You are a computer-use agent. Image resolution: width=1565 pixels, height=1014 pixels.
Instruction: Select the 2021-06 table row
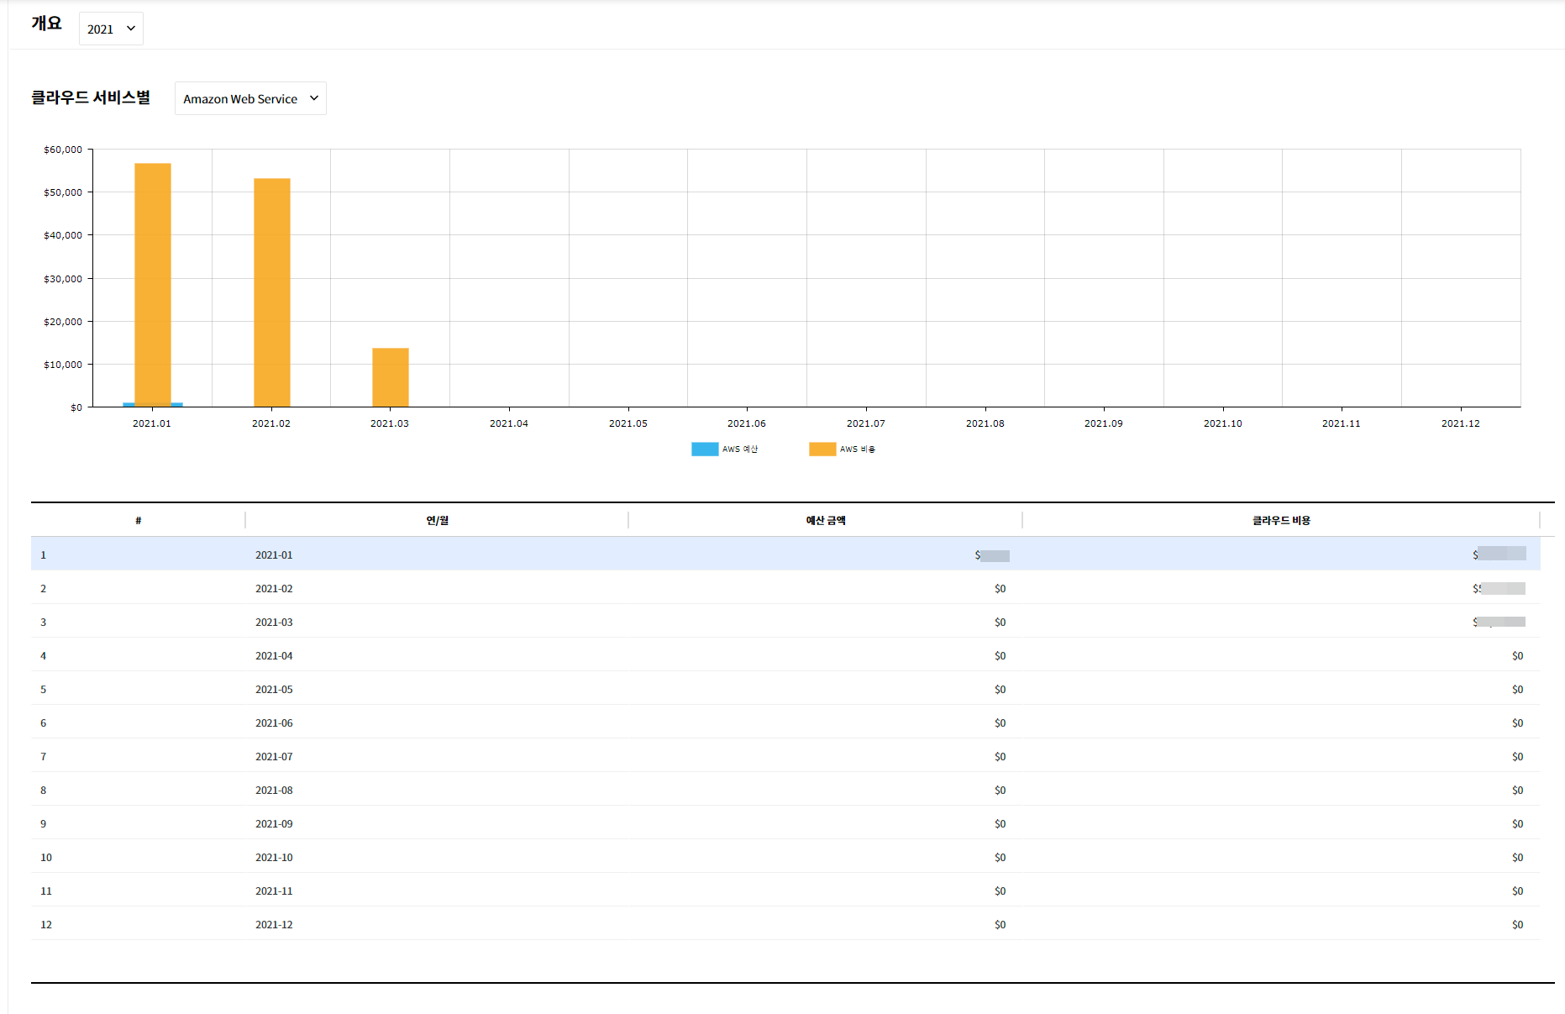274,722
